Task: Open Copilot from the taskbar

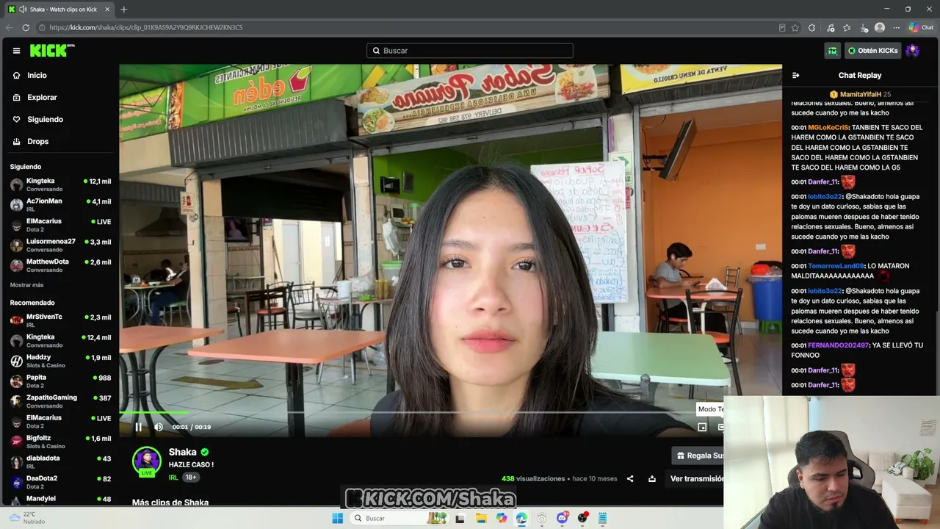Action: (x=502, y=518)
